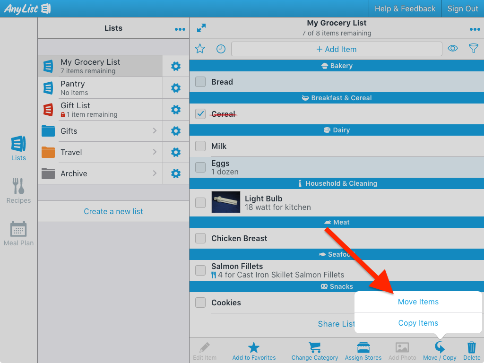Open Assign Stores in the bottom toolbar

point(363,346)
